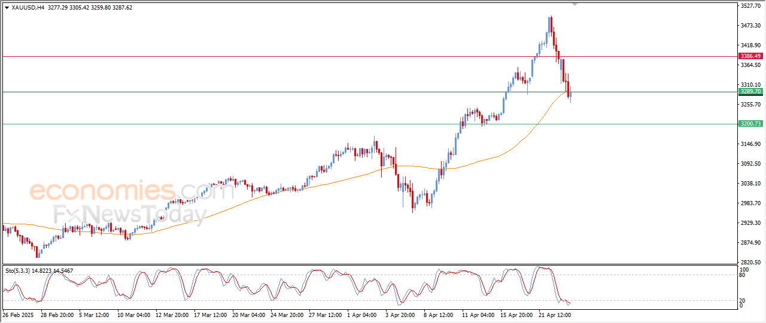Viewport: 766px width, 323px height.
Task: Select the green 3200.73 price level label
Action: click(x=750, y=124)
